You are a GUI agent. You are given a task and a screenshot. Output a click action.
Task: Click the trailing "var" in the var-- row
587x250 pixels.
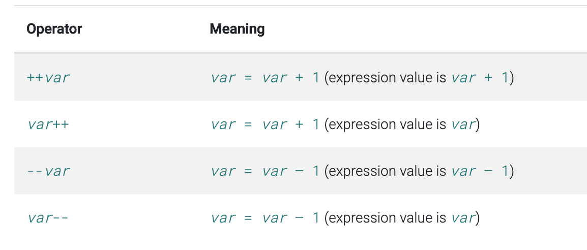[x=463, y=218]
